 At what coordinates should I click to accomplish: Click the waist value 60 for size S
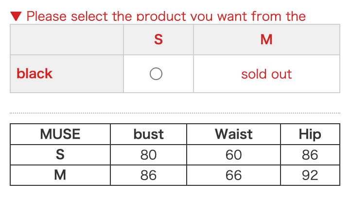click(x=234, y=155)
